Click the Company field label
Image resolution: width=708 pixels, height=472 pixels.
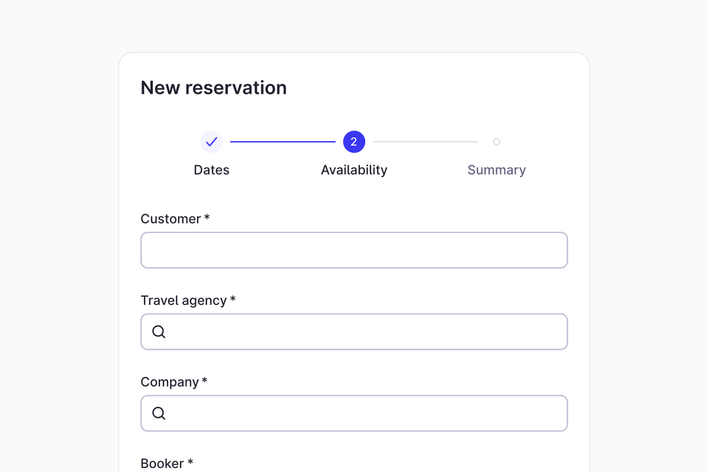(169, 382)
